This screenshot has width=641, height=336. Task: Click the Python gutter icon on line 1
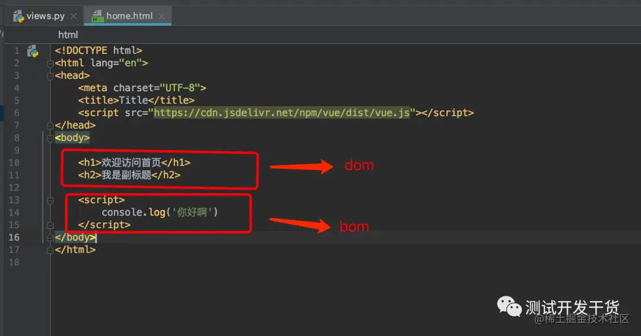point(33,51)
